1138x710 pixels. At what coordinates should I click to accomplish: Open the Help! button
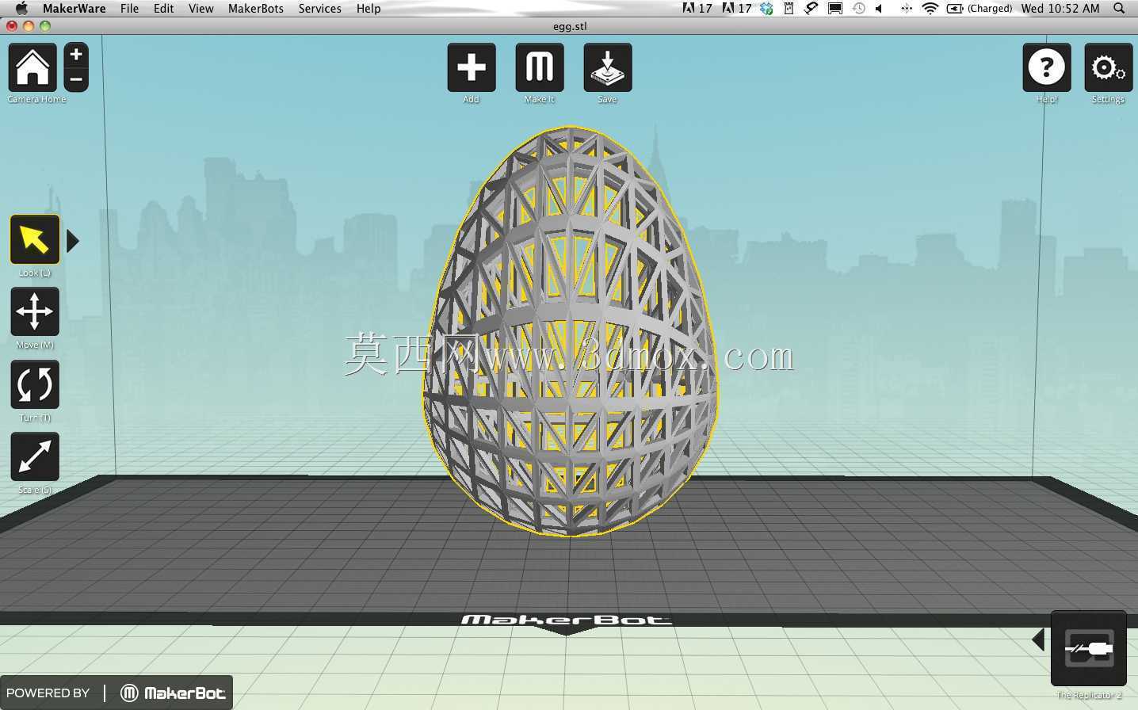[1047, 67]
